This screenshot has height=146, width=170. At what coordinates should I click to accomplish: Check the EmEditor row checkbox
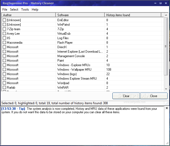click(4, 20)
